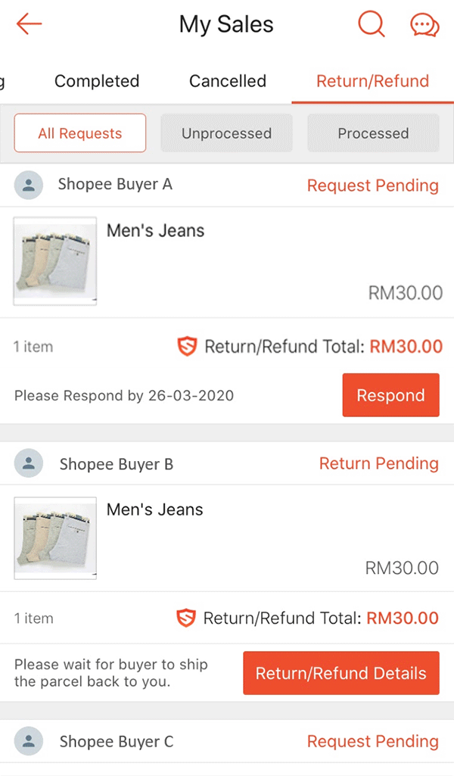Open the Return/Refund tab
This screenshot has height=776, width=454.
point(372,81)
